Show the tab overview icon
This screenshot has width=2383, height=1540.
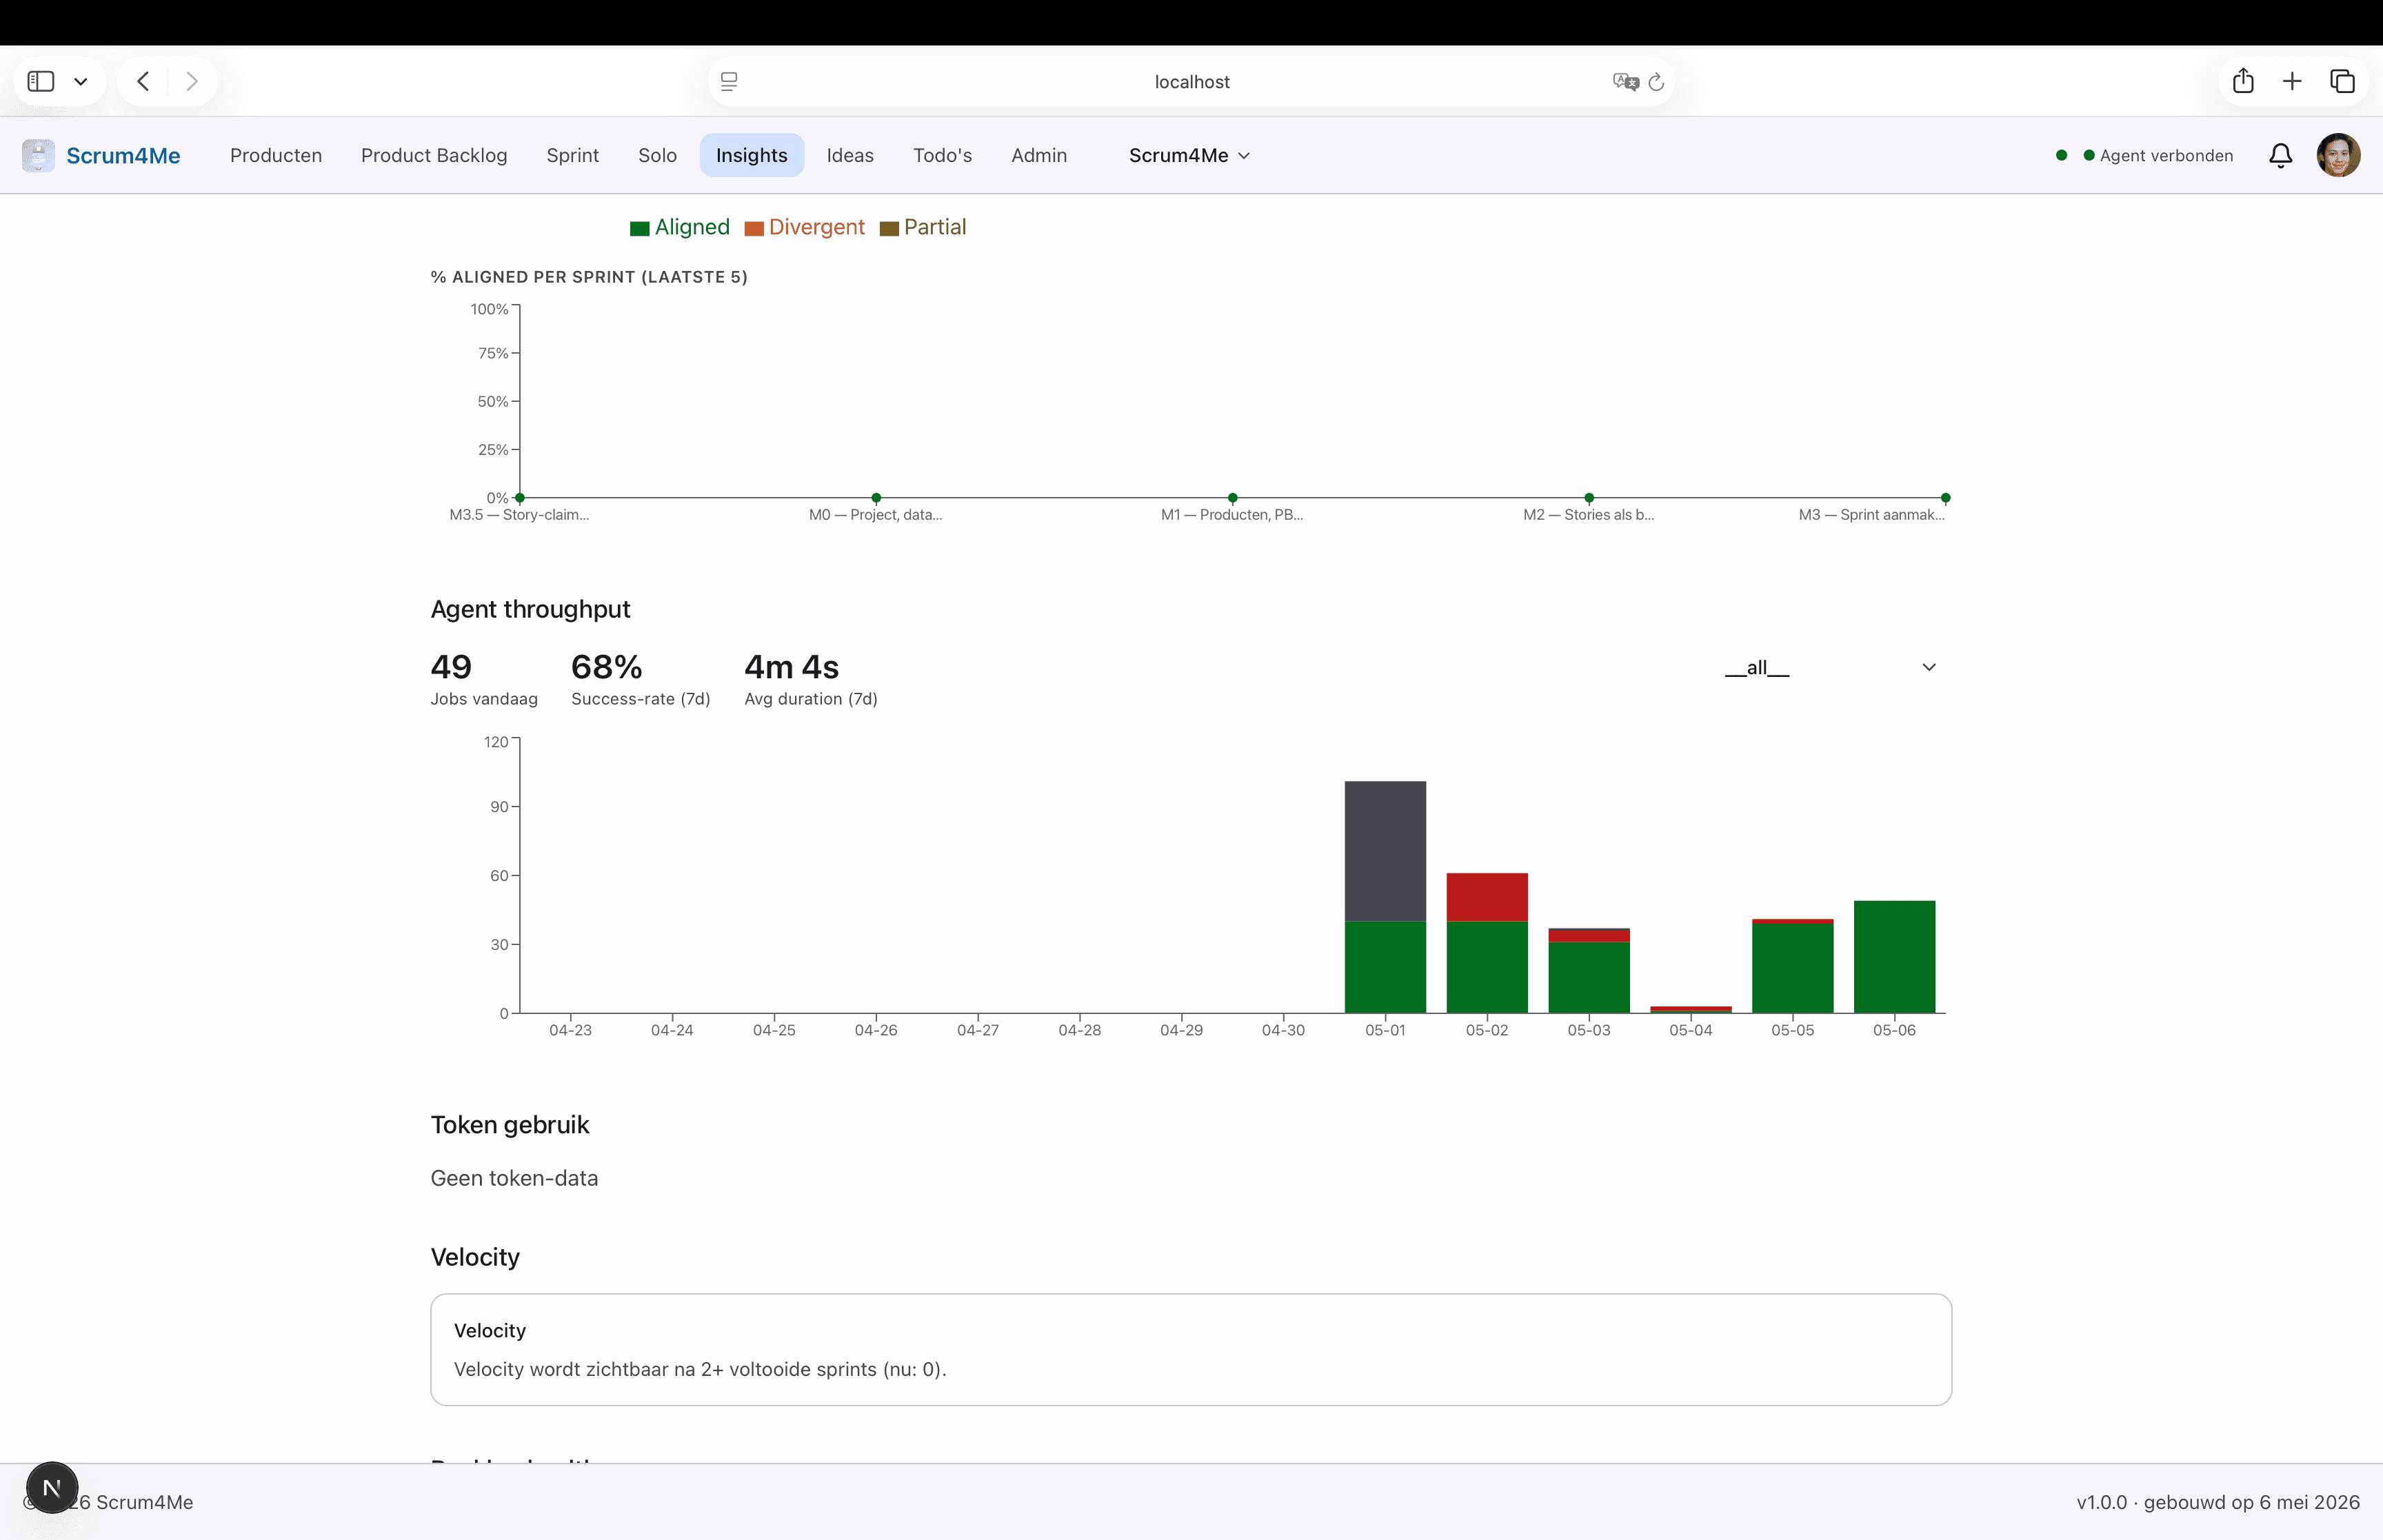pos(2342,81)
